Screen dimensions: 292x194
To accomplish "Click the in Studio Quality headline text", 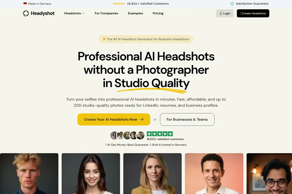I will (x=146, y=83).
